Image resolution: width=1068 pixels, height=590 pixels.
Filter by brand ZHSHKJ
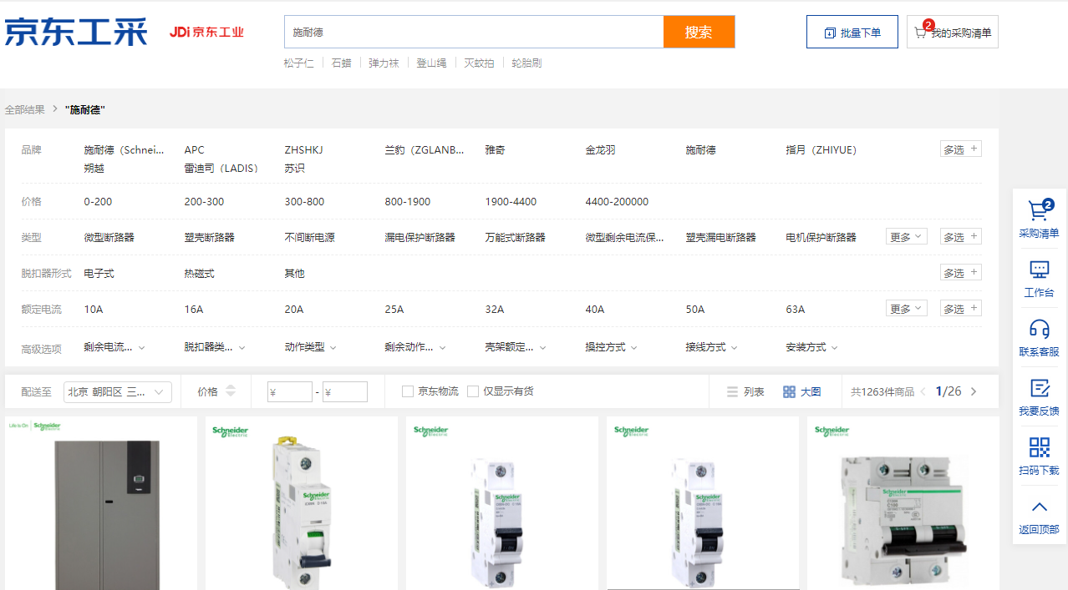303,150
